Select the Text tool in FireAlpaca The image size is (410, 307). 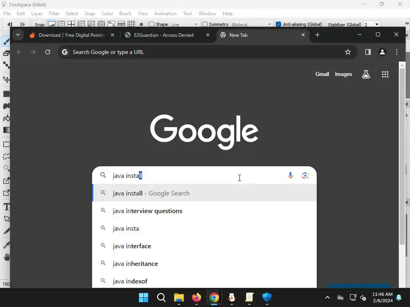pos(6,207)
